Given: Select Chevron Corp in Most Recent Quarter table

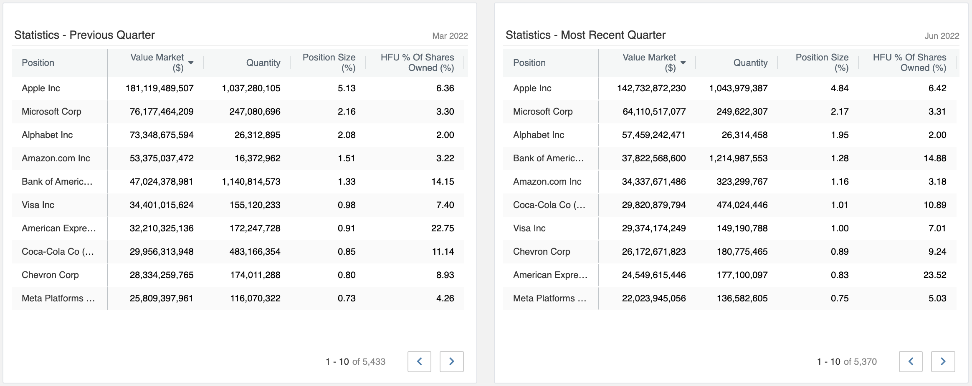Looking at the screenshot, I should [x=542, y=252].
